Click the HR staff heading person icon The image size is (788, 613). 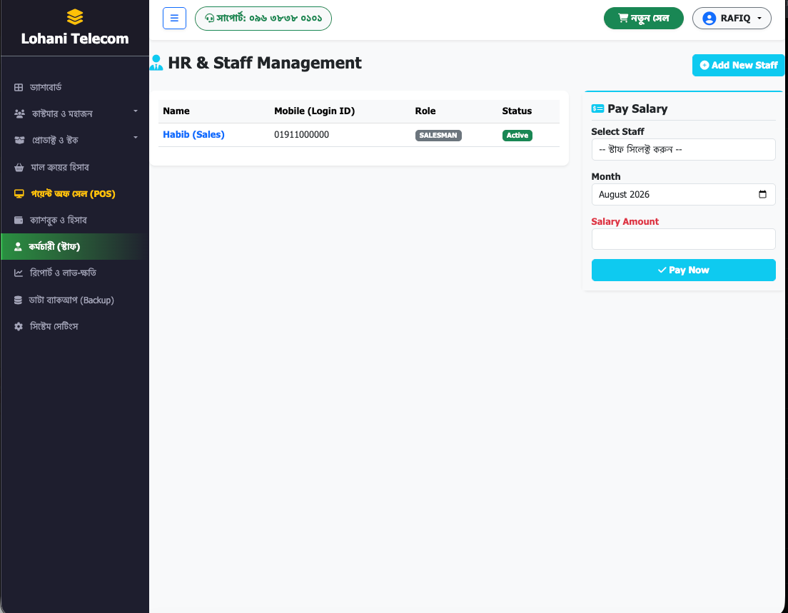click(156, 63)
